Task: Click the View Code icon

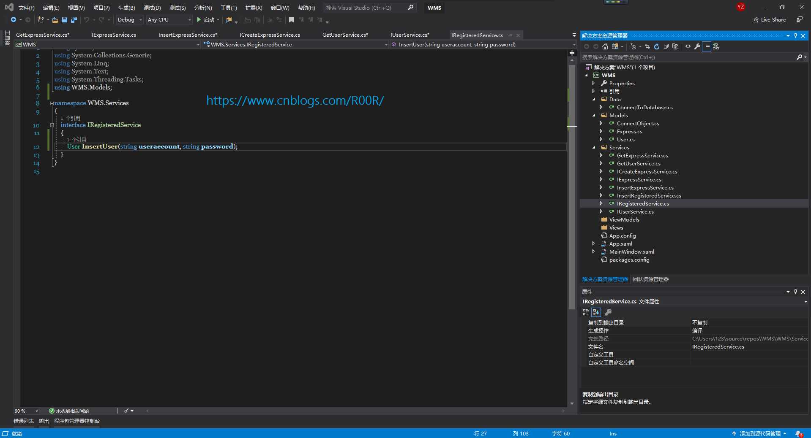Action: [x=688, y=46]
